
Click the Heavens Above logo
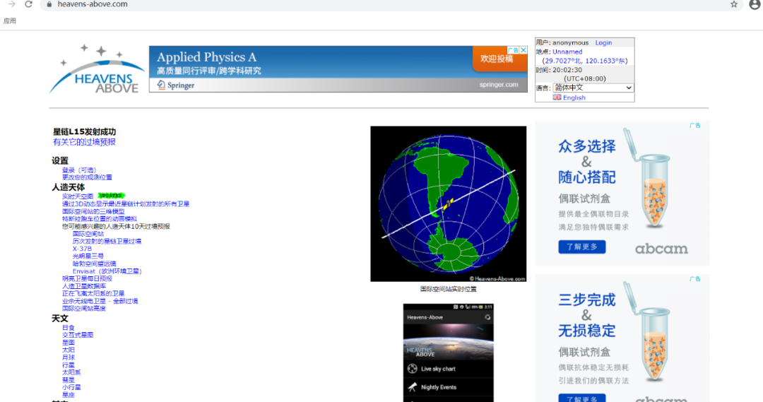[x=96, y=69]
